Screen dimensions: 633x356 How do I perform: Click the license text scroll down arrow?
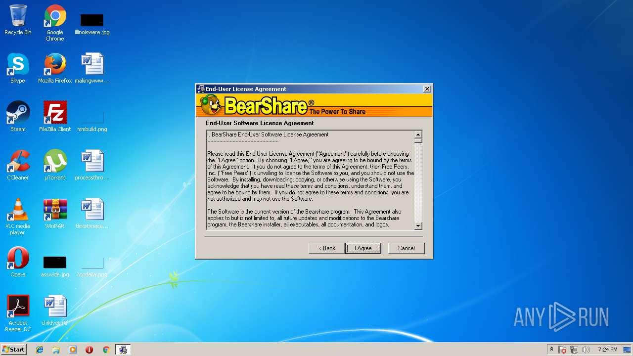click(418, 226)
